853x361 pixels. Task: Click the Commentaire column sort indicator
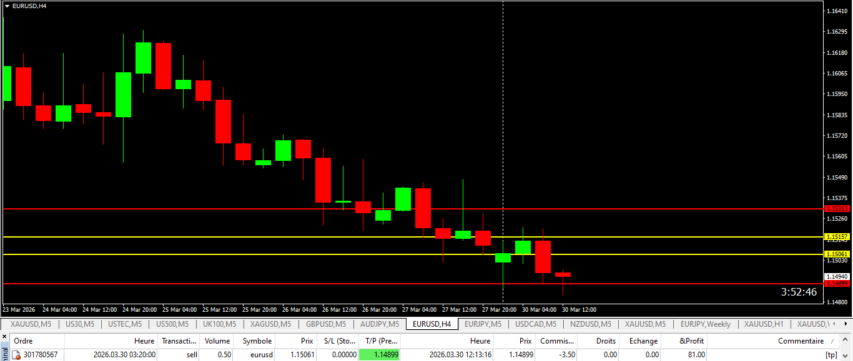coord(832,341)
